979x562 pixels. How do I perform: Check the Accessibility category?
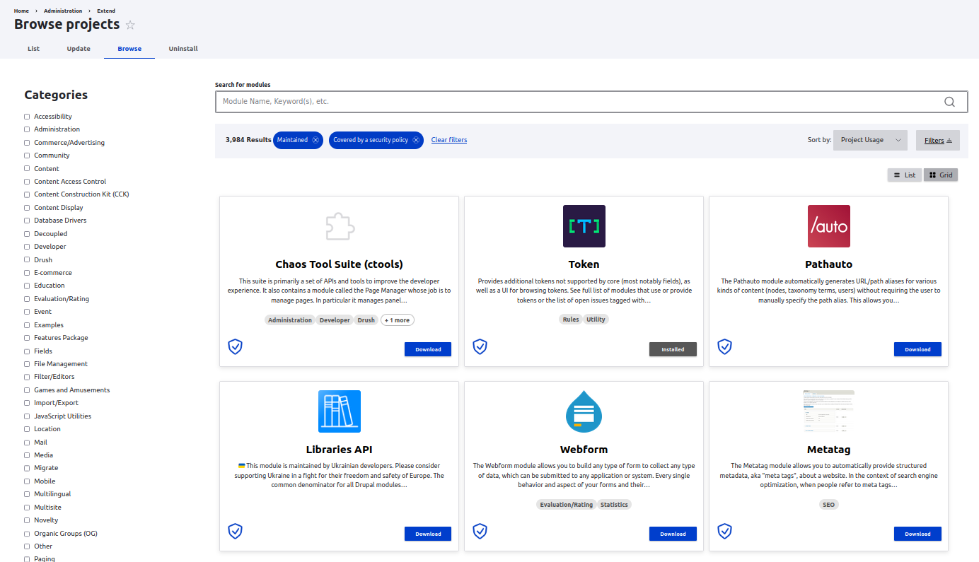pos(27,117)
